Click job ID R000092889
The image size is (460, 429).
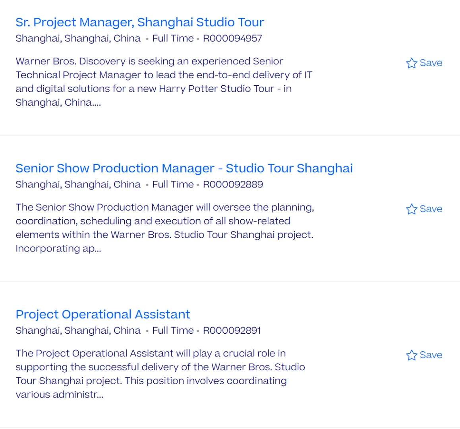point(233,185)
